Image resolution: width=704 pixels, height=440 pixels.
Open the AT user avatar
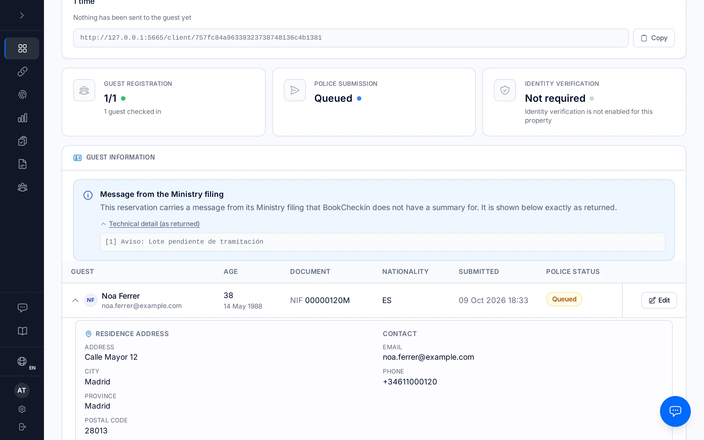point(22,391)
